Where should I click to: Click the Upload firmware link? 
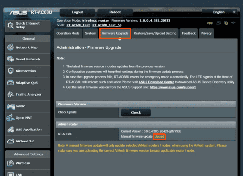[159, 137]
